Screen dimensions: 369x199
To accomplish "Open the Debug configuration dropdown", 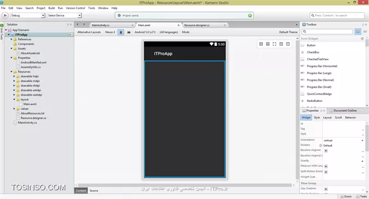I will coord(28,15).
